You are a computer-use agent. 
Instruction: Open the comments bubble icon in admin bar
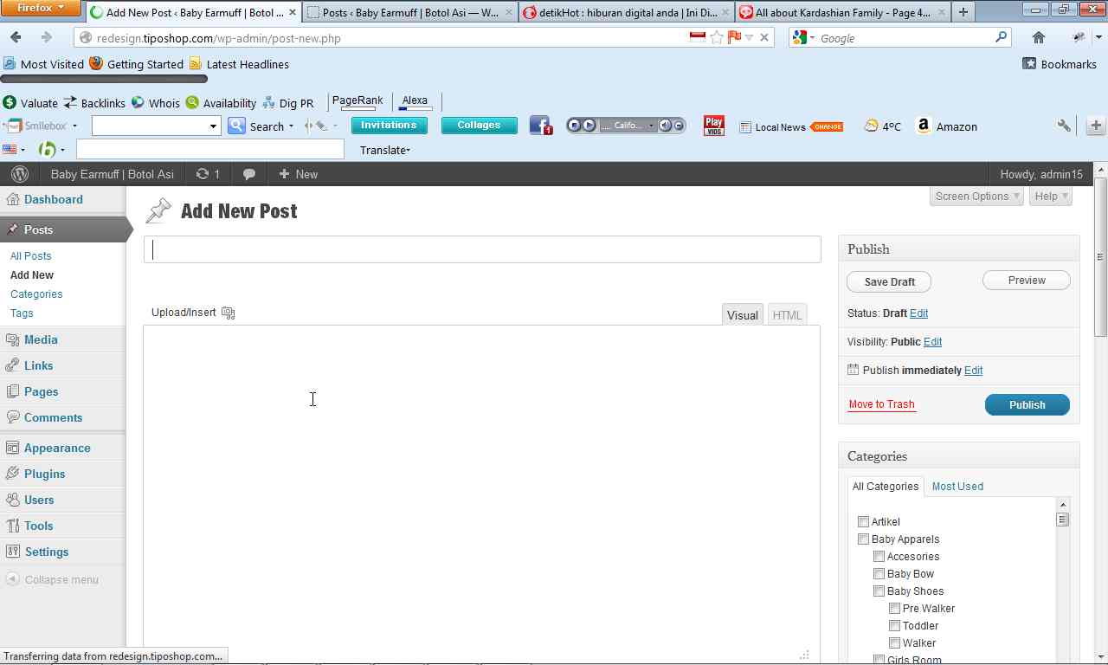pyautogui.click(x=249, y=174)
